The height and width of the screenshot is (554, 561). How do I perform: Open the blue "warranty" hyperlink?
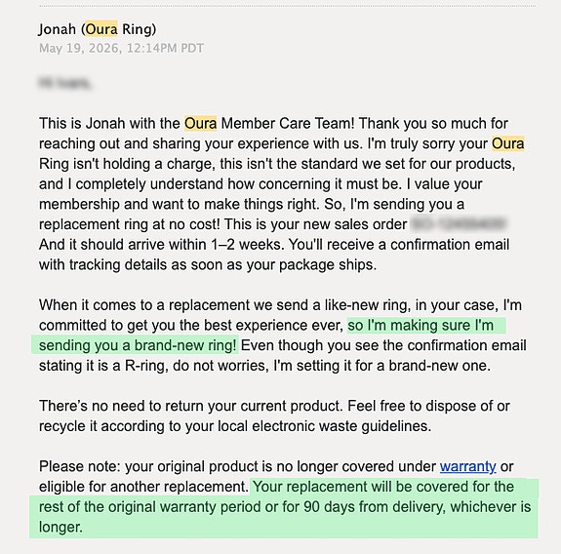[467, 466]
